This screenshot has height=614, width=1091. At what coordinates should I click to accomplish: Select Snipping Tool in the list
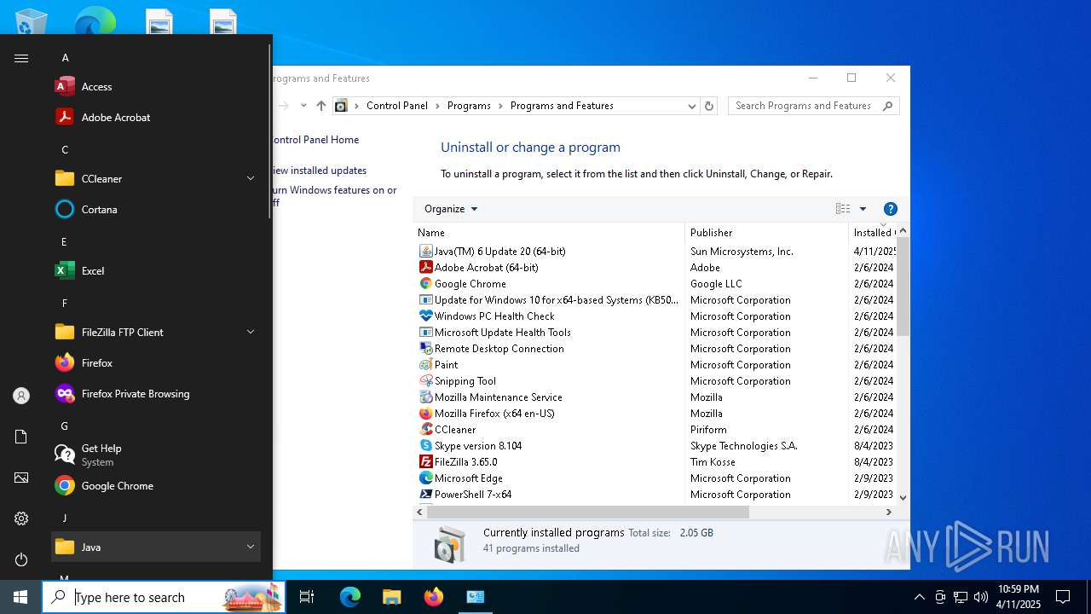coord(465,381)
